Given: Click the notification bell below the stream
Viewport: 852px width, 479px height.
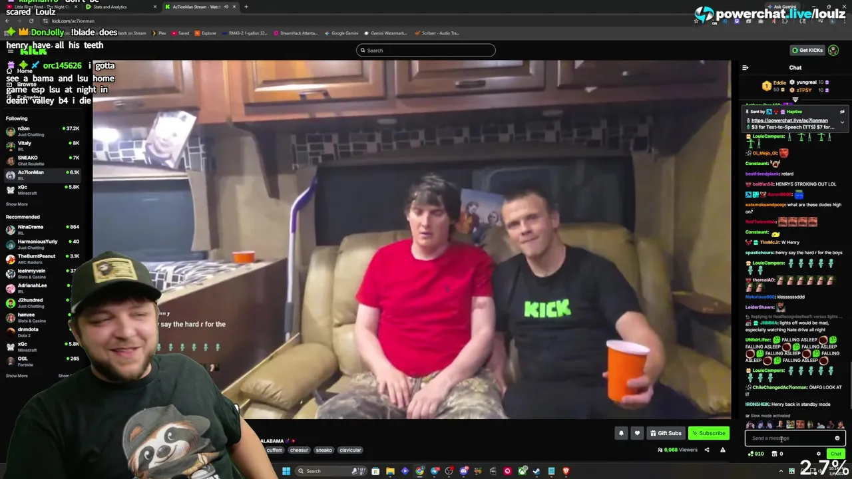Looking at the screenshot, I should 621,433.
